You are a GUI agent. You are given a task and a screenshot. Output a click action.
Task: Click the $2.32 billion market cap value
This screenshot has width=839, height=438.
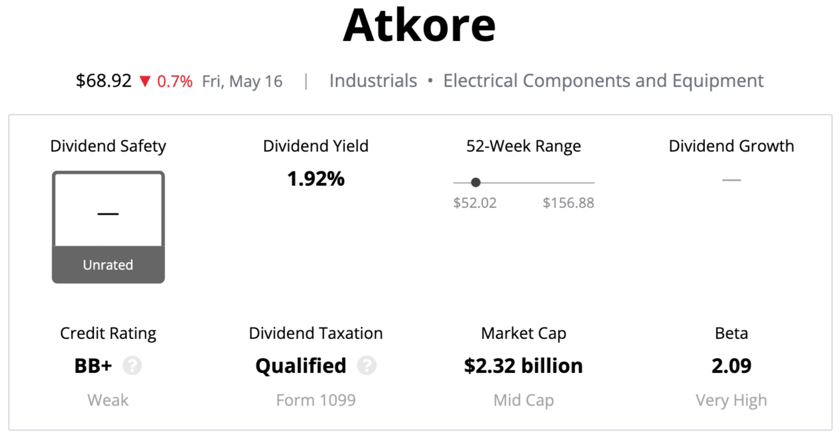pos(523,366)
